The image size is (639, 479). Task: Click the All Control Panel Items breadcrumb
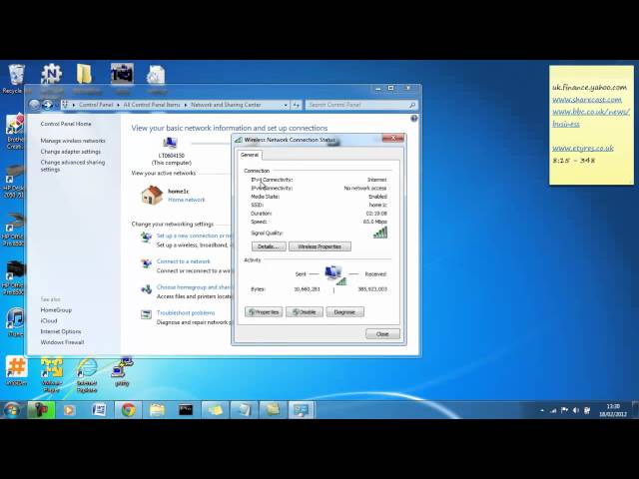[x=152, y=105]
